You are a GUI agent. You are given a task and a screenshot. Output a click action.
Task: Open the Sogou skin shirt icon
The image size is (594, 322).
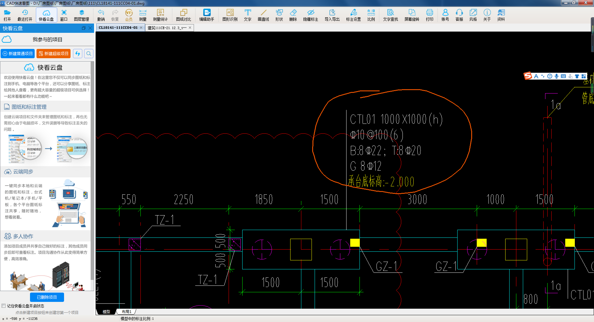coord(577,76)
